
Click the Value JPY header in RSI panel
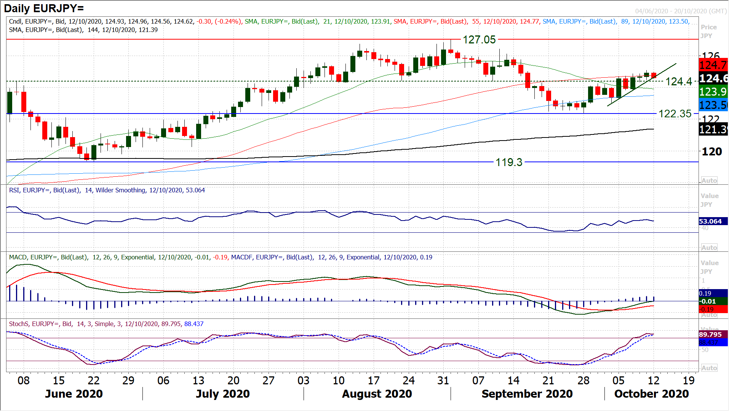pyautogui.click(x=710, y=200)
